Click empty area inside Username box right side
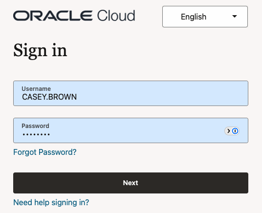This screenshot has width=262, height=213. (x=184, y=93)
